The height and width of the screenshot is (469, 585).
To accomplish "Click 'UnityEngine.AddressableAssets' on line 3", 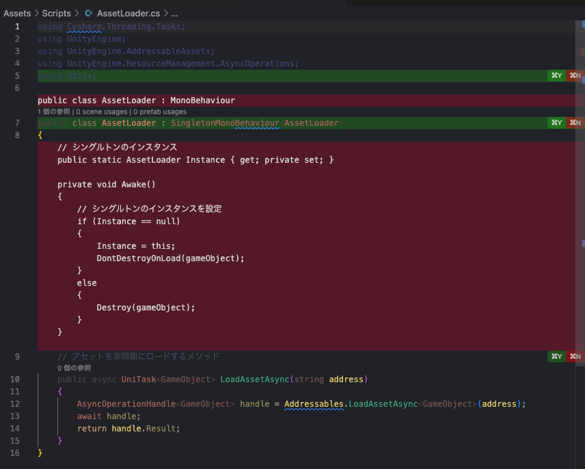I will [139, 51].
